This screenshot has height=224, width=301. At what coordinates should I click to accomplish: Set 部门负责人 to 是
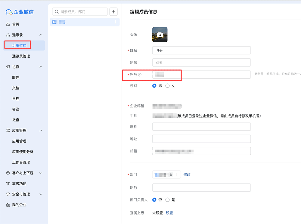[x=168, y=199]
